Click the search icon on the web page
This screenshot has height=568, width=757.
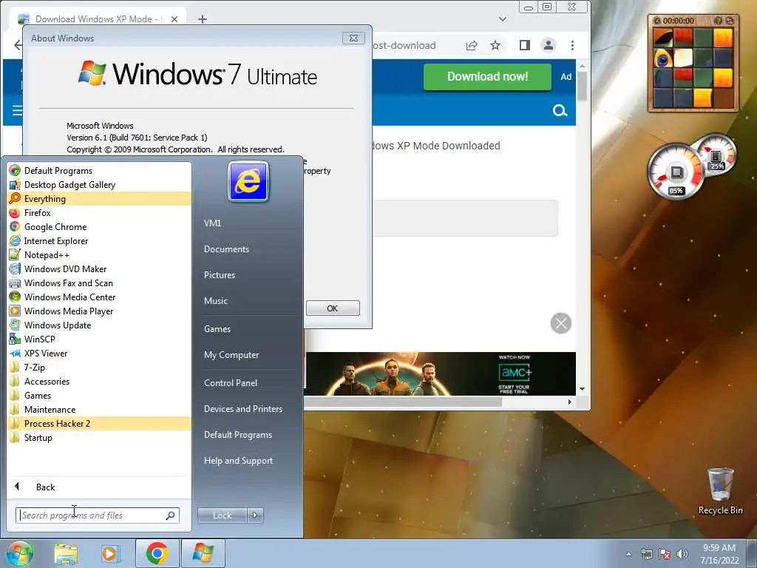[x=560, y=111]
